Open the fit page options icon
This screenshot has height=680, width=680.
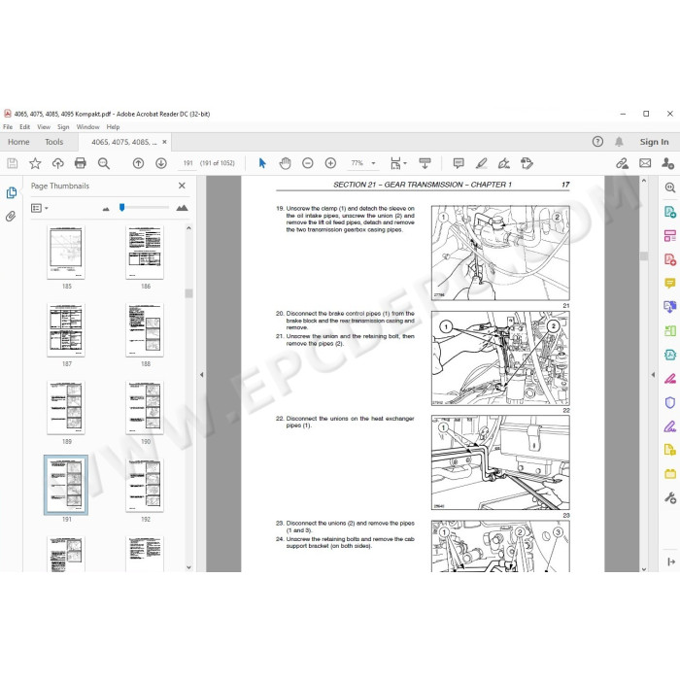(x=397, y=163)
